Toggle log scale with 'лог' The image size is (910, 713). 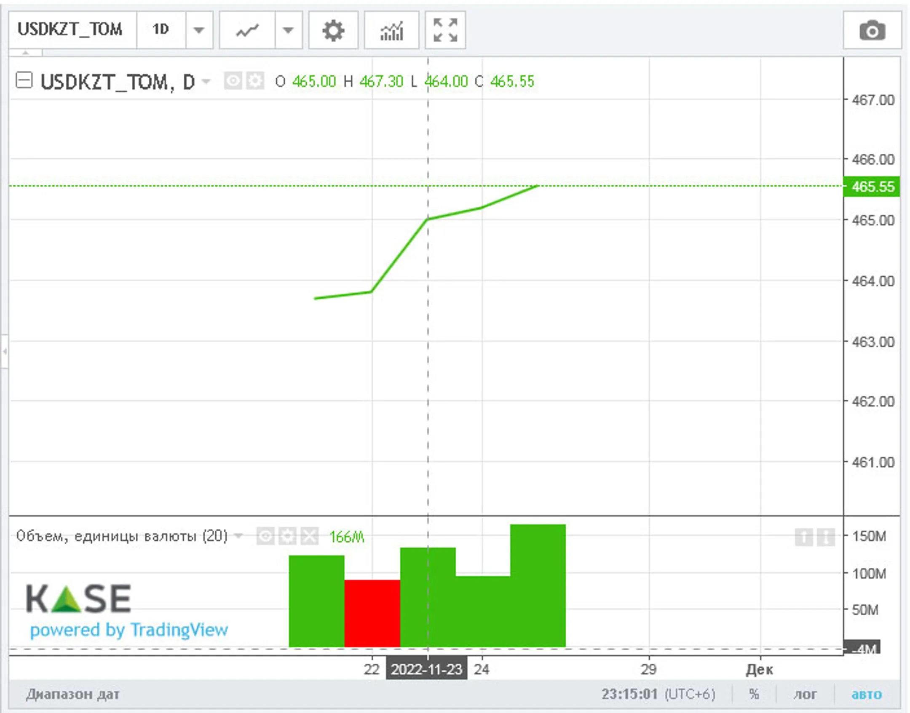805,694
